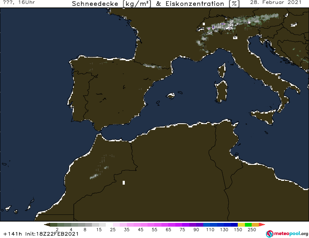Image resolution: width=309 pixels, height=238 pixels.
Task: Click the legend value '45'
Action: point(140,230)
